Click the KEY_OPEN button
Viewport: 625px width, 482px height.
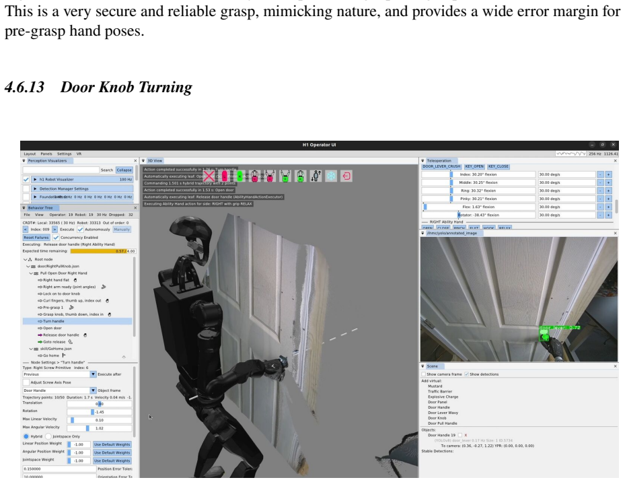[474, 167]
